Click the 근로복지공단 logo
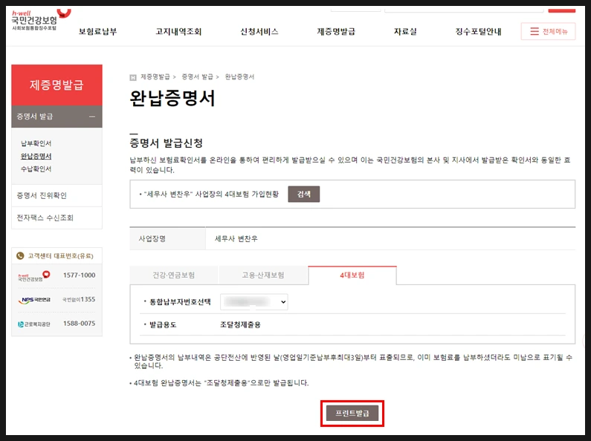Image resolution: width=591 pixels, height=441 pixels. pos(34,324)
